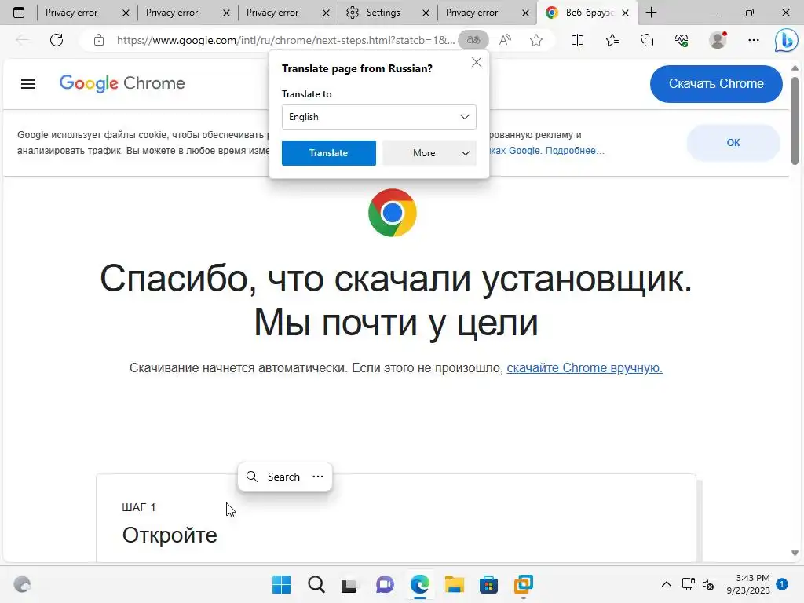Viewport: 804px width, 603px height.
Task: Click Search label in mini toolbar
Action: tap(283, 477)
